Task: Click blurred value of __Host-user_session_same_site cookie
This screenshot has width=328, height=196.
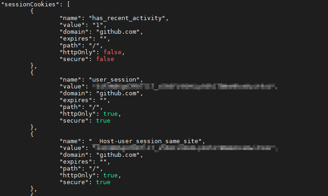Action: tap(185, 148)
